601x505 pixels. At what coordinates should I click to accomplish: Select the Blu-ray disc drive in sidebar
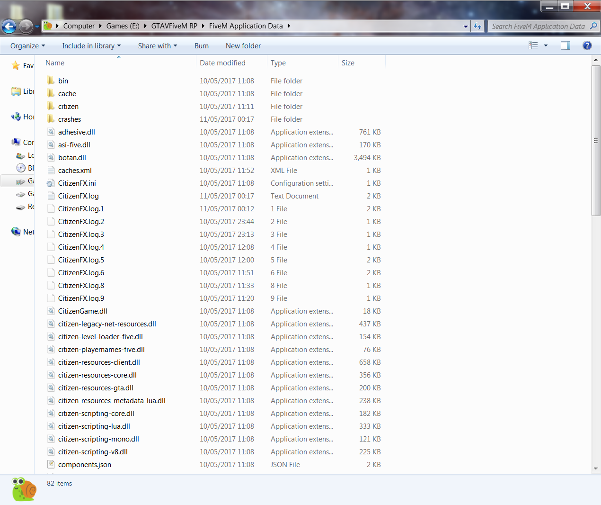(x=21, y=168)
